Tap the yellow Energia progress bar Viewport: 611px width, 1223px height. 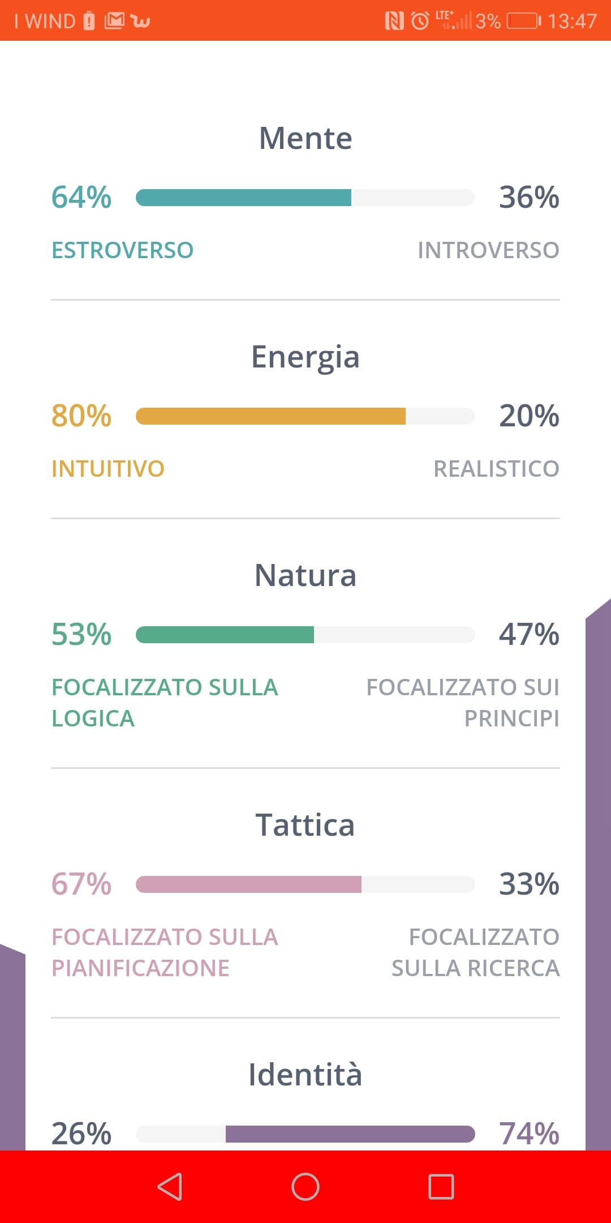pyautogui.click(x=305, y=416)
